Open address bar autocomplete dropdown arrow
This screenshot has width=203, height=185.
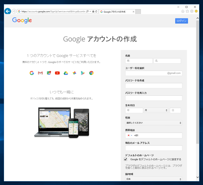pos(90,11)
